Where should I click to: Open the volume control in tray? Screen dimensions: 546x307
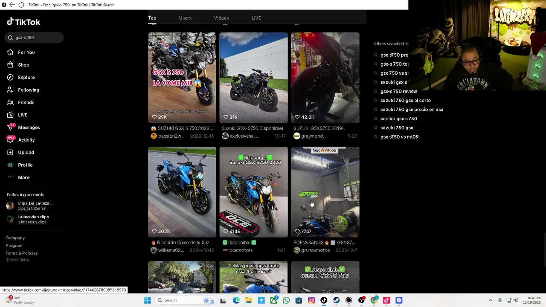(x=516, y=301)
